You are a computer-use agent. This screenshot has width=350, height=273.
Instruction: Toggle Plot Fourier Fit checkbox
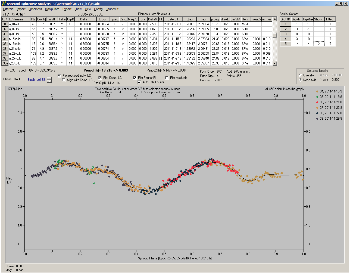(x=135, y=78)
